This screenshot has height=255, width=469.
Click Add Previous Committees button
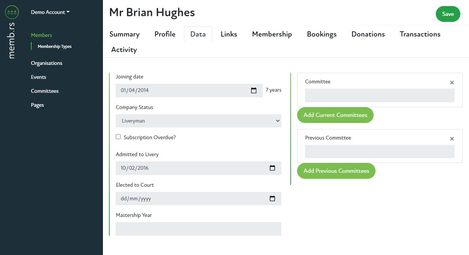click(x=336, y=171)
